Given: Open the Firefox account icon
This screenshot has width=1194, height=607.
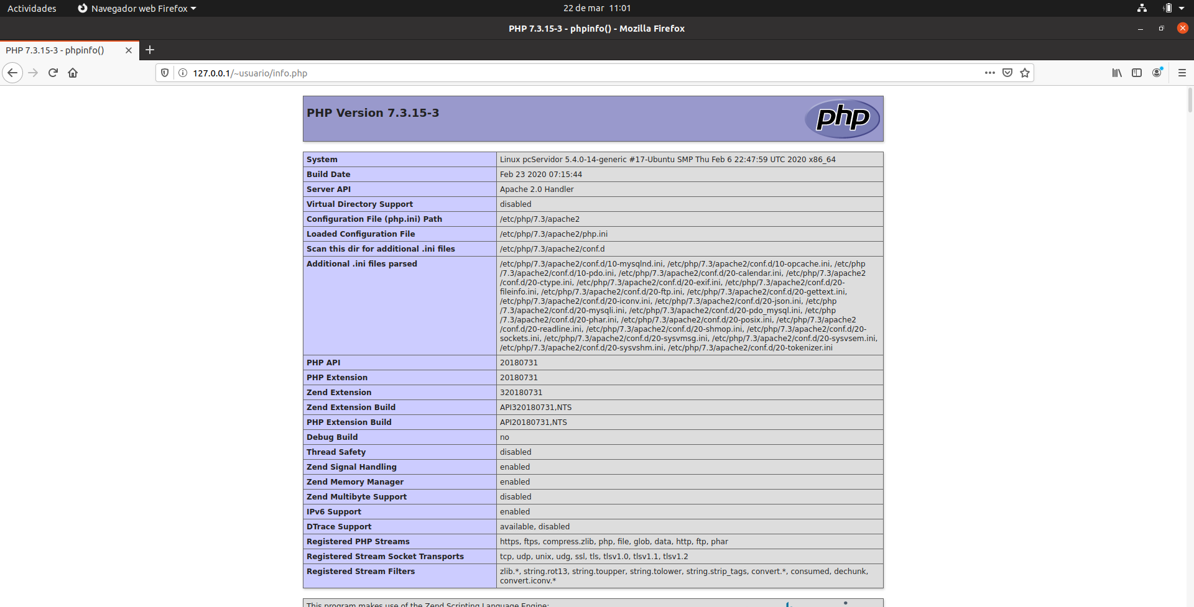Looking at the screenshot, I should 1157,73.
